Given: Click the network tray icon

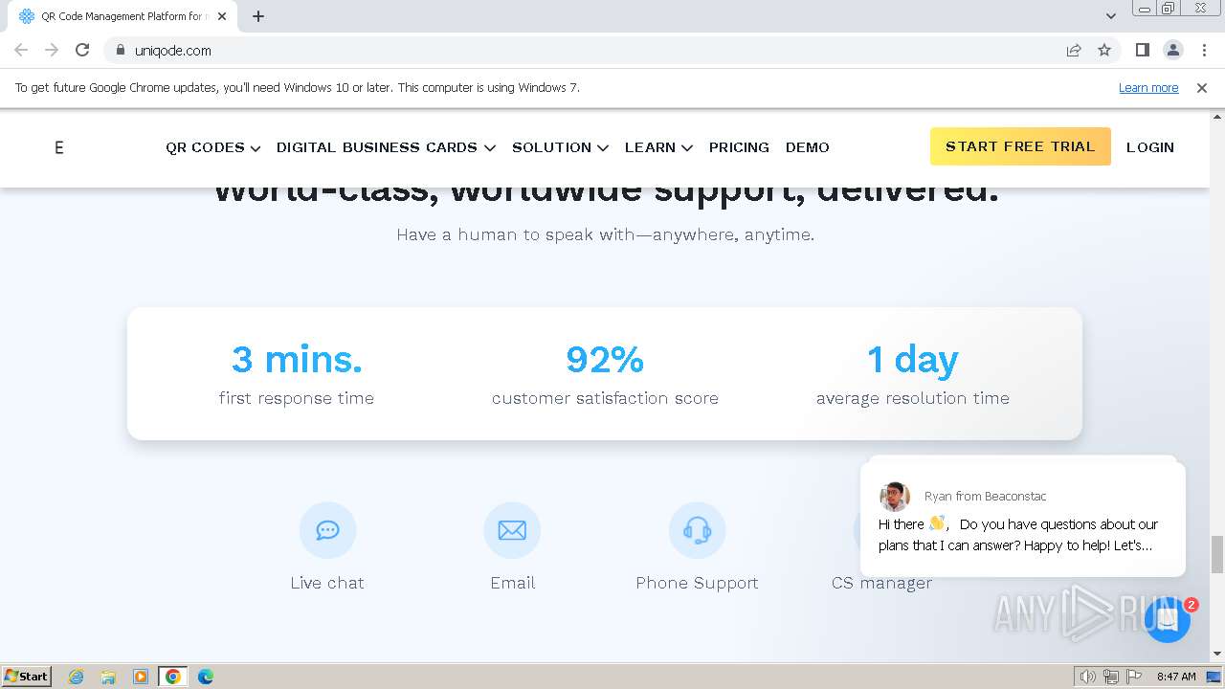Looking at the screenshot, I should pos(1110,677).
